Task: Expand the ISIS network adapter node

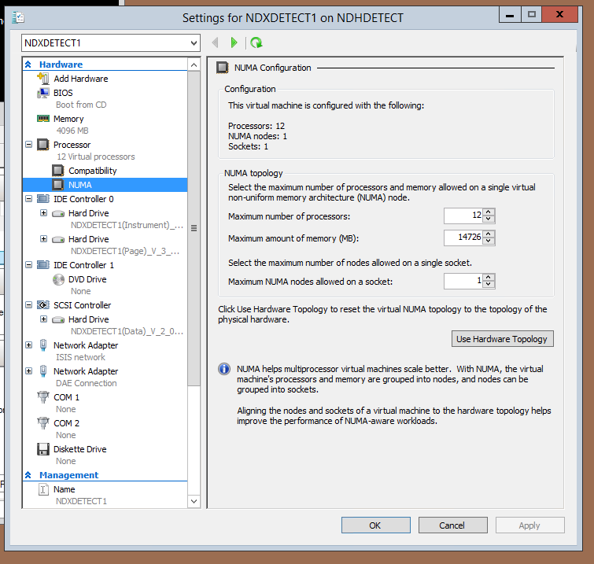Action: (x=29, y=345)
